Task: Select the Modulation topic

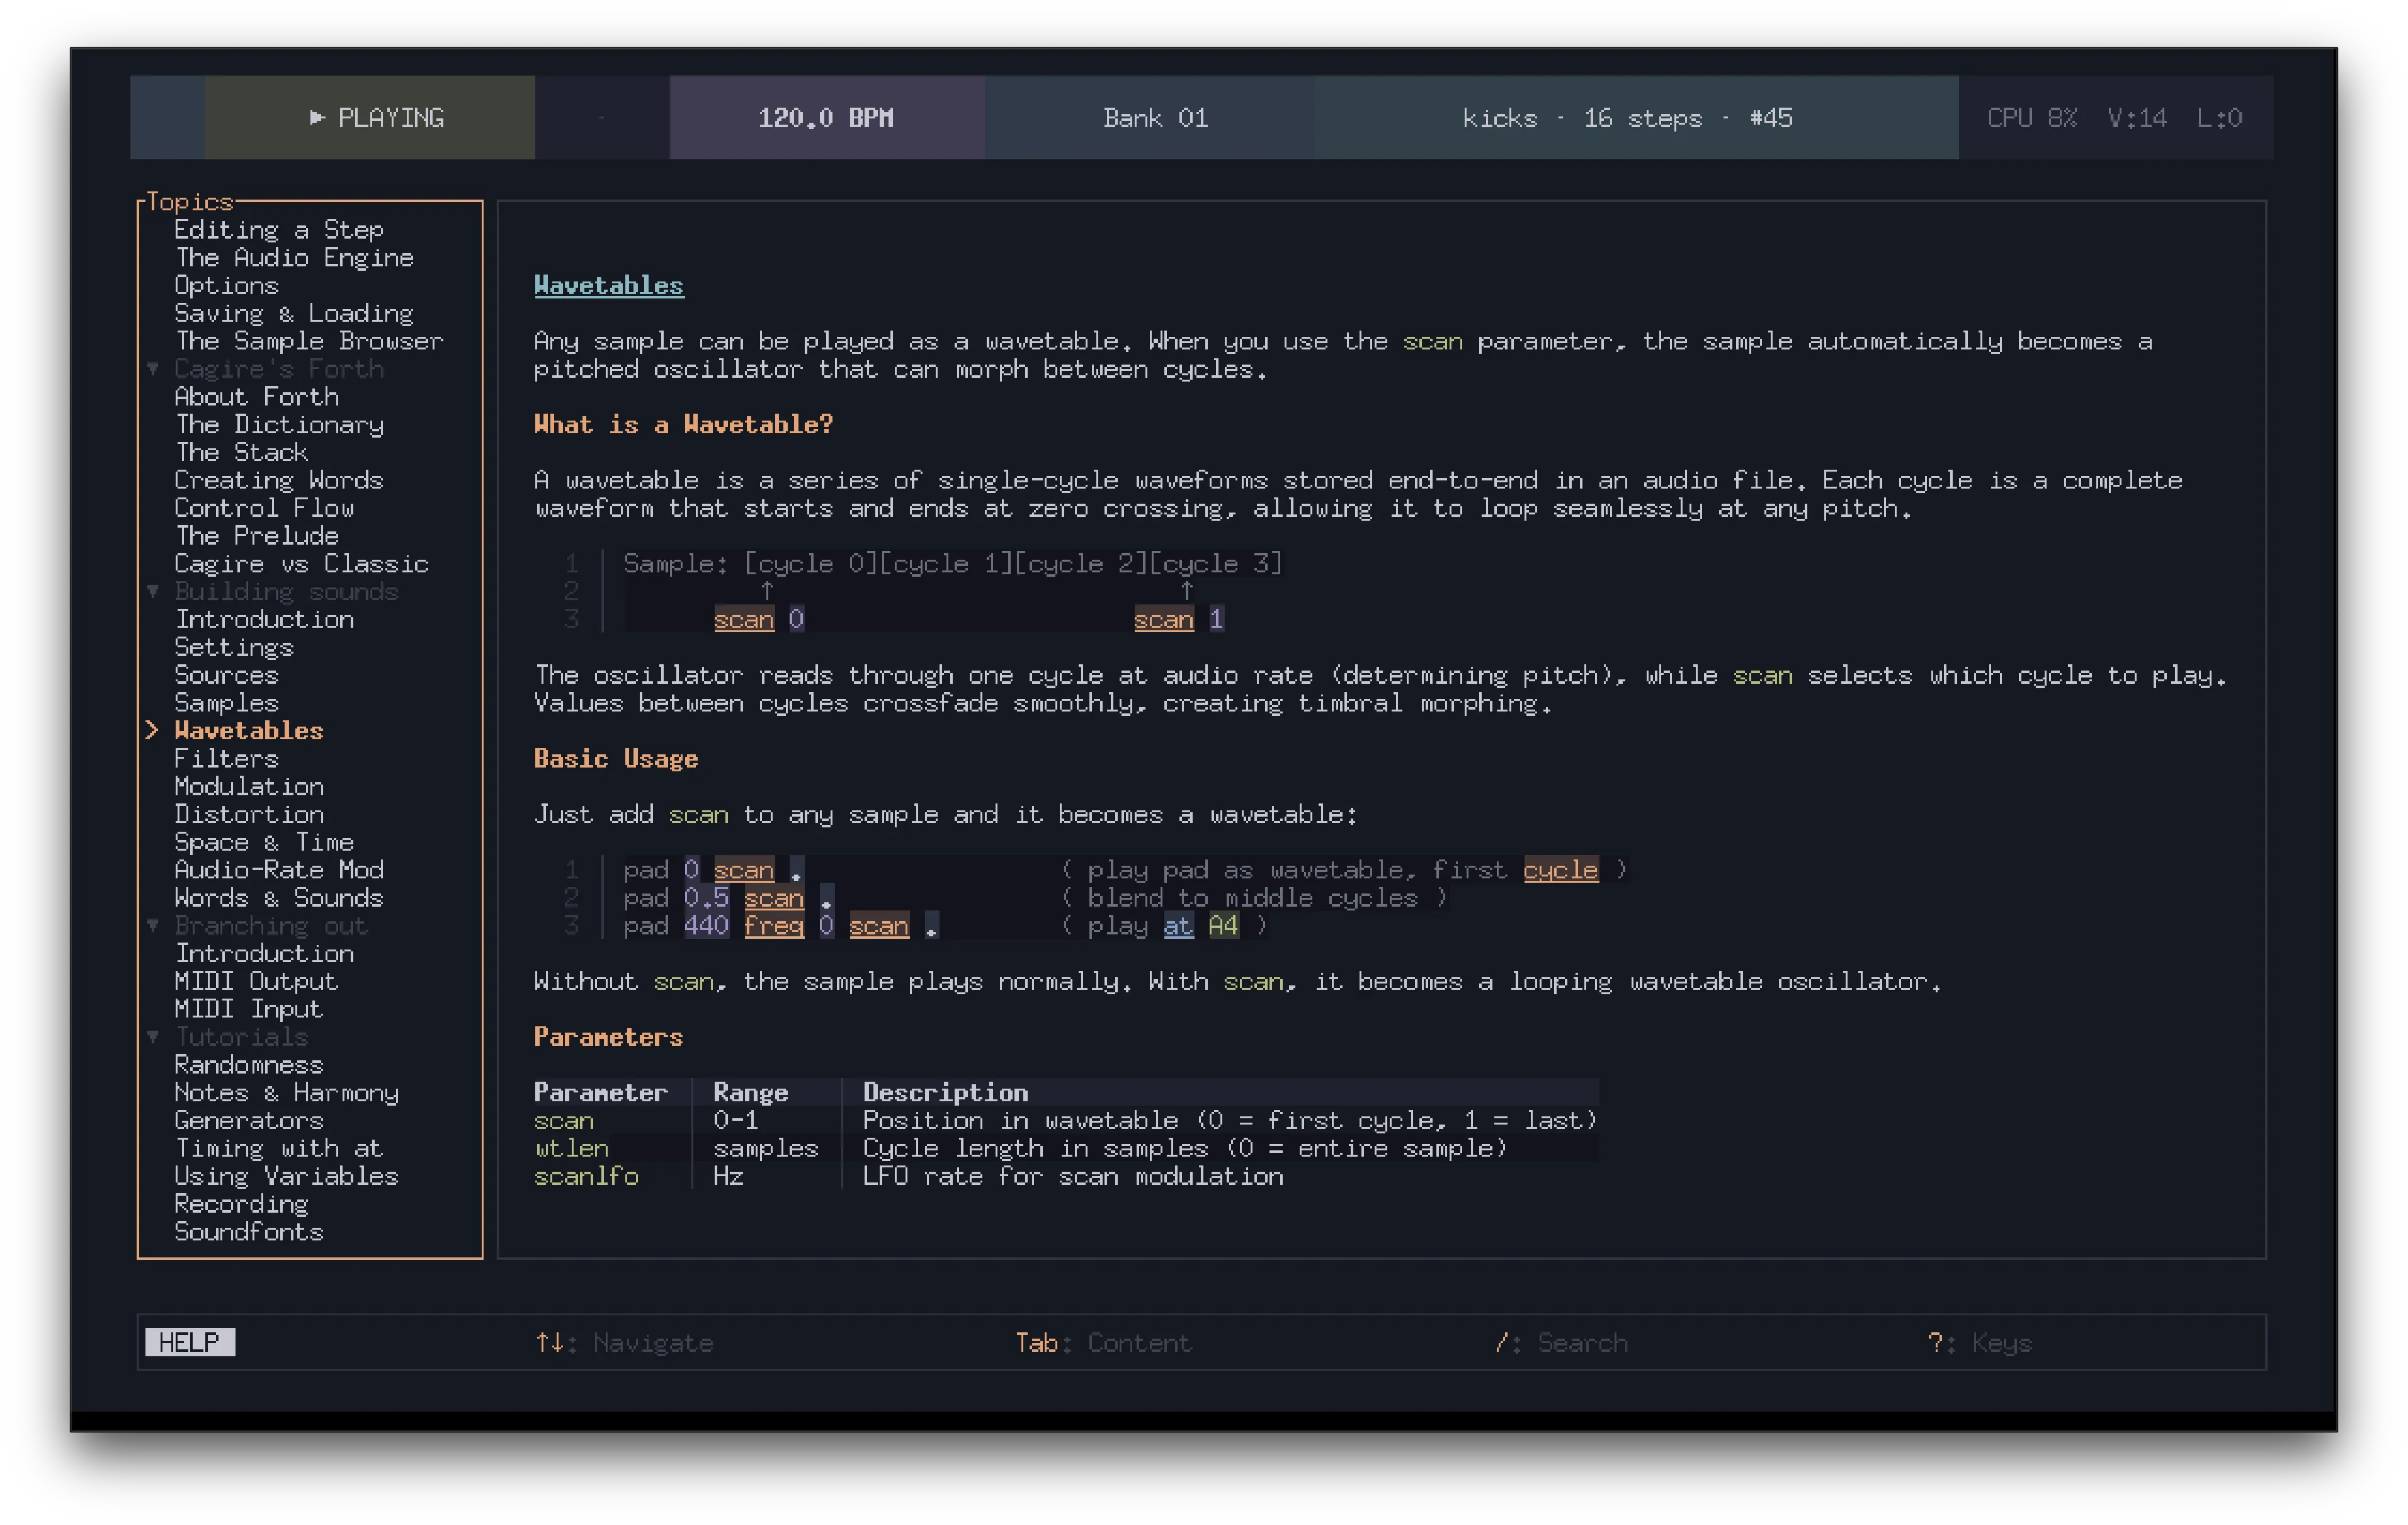Action: point(248,786)
